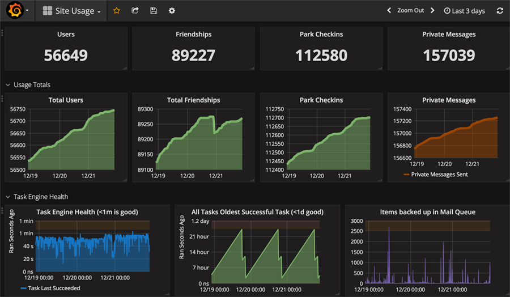510x297 pixels.
Task: Click the 56750 axis label on Total Users
Action: click(x=18, y=109)
